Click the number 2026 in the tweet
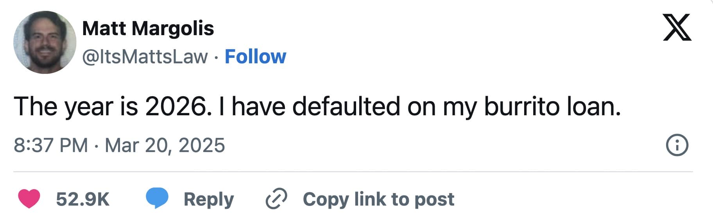713x222 pixels. (175, 106)
